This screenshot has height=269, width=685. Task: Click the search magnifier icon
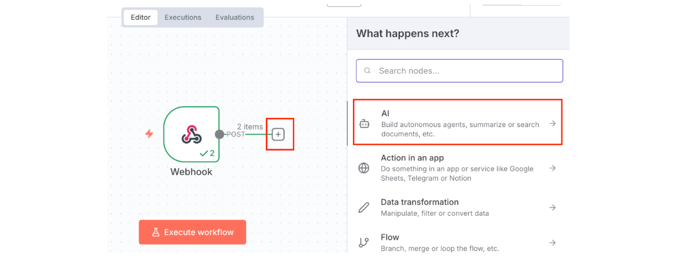pos(368,71)
